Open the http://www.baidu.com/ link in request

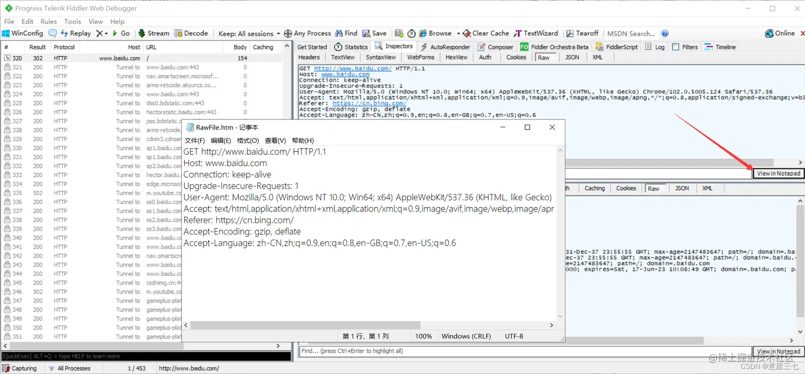pyautogui.click(x=353, y=69)
